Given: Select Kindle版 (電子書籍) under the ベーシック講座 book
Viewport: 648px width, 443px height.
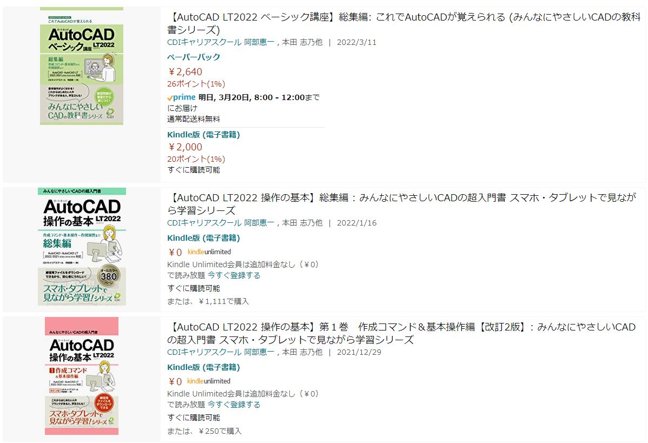Looking at the screenshot, I should (x=203, y=134).
